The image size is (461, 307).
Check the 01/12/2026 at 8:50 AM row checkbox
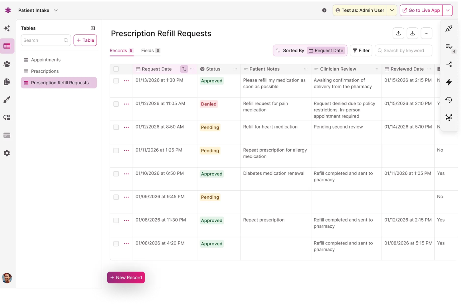(x=116, y=128)
